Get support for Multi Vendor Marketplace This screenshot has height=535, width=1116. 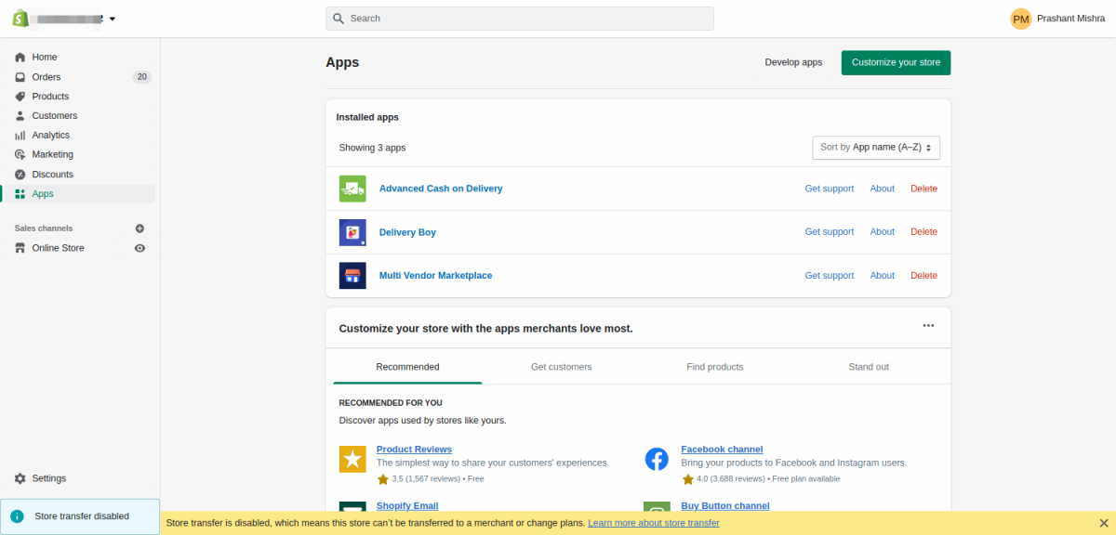pyautogui.click(x=829, y=276)
